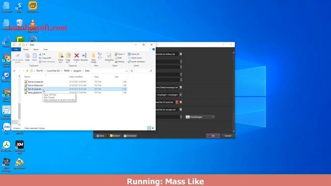Click Copy path in the ribbon
Image resolution: width=331 pixels, height=186 pixels.
point(45,58)
